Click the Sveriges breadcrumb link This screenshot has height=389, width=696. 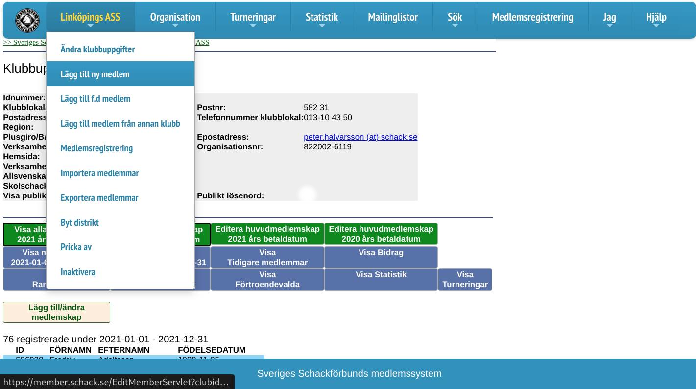(x=24, y=42)
